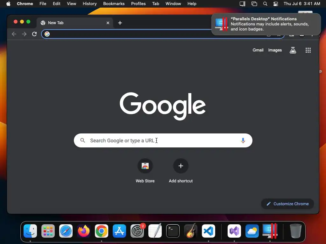Open Launchpad from the Dock
326x244 pixels.
[48, 231]
